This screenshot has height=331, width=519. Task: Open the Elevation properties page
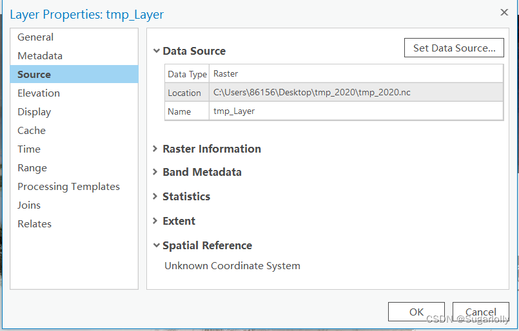[x=74, y=93]
